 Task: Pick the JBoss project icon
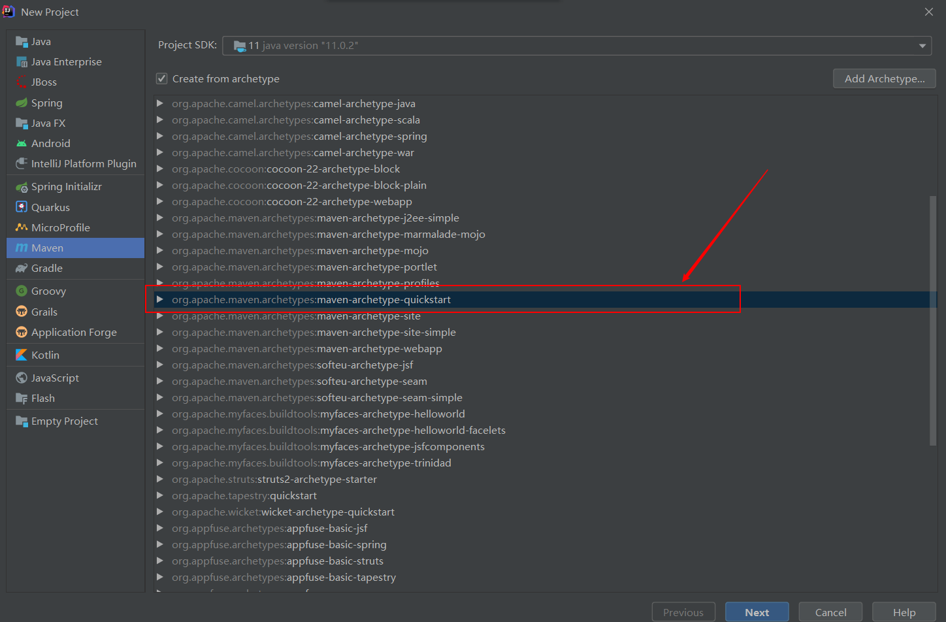pyautogui.click(x=22, y=82)
